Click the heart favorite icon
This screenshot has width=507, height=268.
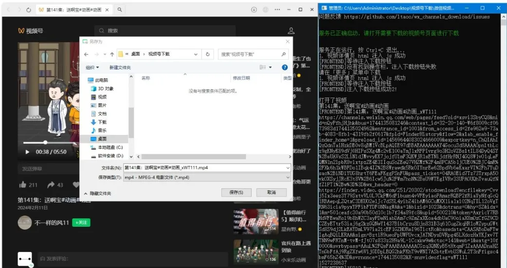coord(76,185)
